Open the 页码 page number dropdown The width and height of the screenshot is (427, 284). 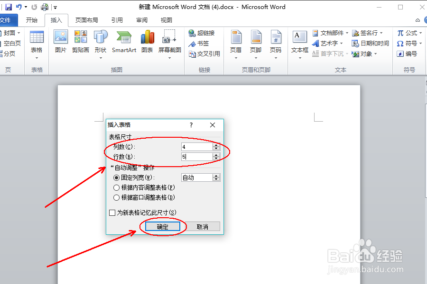276,45
